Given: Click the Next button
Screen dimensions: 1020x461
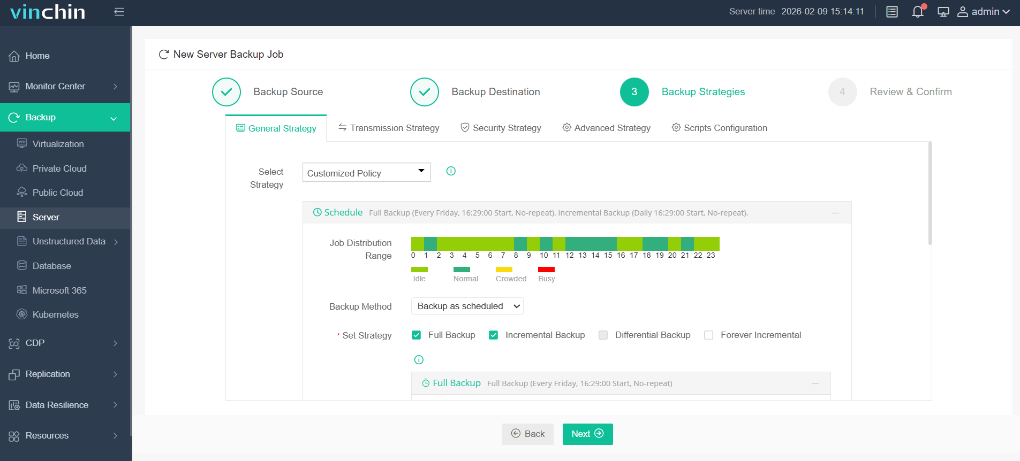Looking at the screenshot, I should [x=587, y=434].
